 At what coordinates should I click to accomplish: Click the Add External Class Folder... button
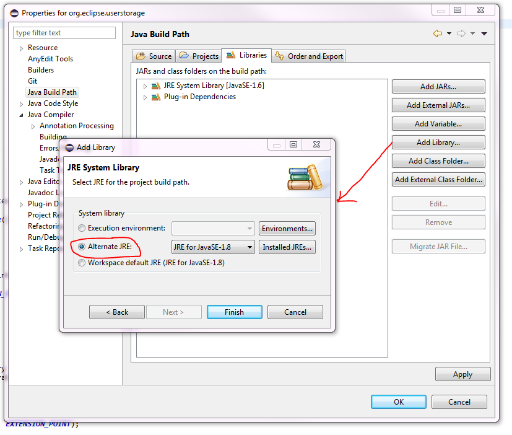tap(438, 180)
